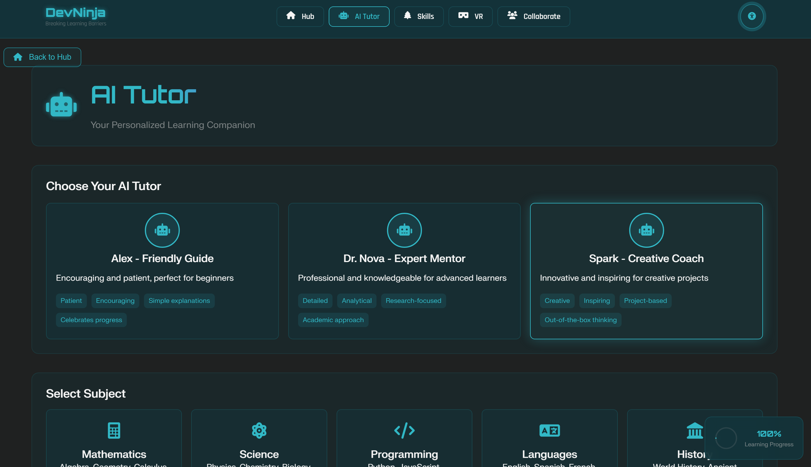Click the DevNinja logo
Screen dimensions: 811x467
coord(76,13)
